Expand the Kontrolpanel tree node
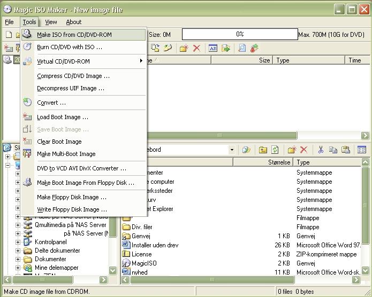Screen dimensions: 372x297 click(x=18, y=242)
